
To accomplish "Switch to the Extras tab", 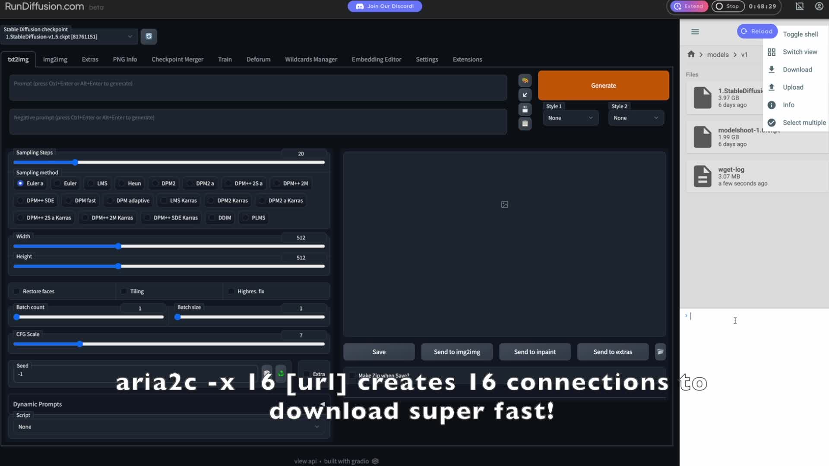I will 90,60.
